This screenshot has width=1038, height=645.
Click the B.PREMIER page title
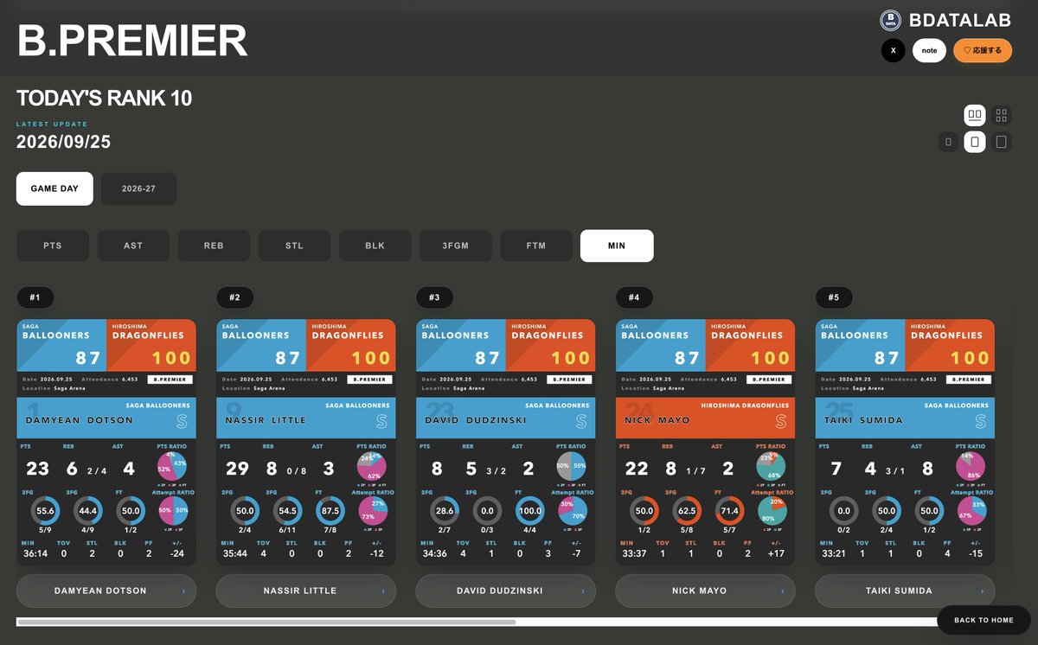click(132, 40)
